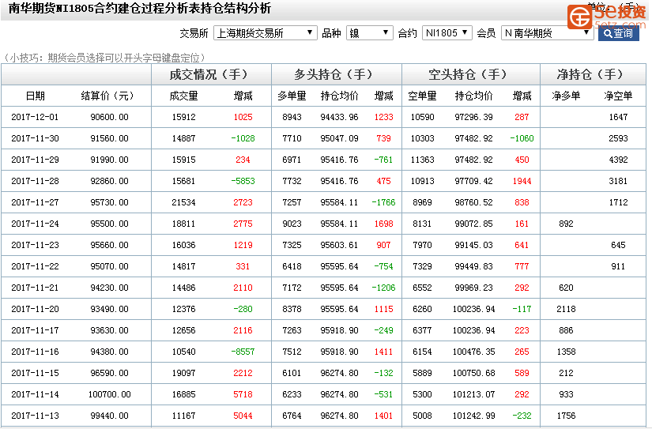The width and height of the screenshot is (652, 429).
Task: Click the red long change 1233
Action: 383,117
